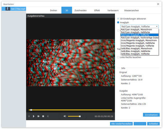This screenshot has width=163, height=129.
Task: Click the time display 00:00:01/00:00:26
Action: point(104,116)
